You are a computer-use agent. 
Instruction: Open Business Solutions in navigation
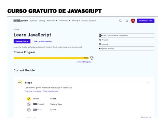89,21
